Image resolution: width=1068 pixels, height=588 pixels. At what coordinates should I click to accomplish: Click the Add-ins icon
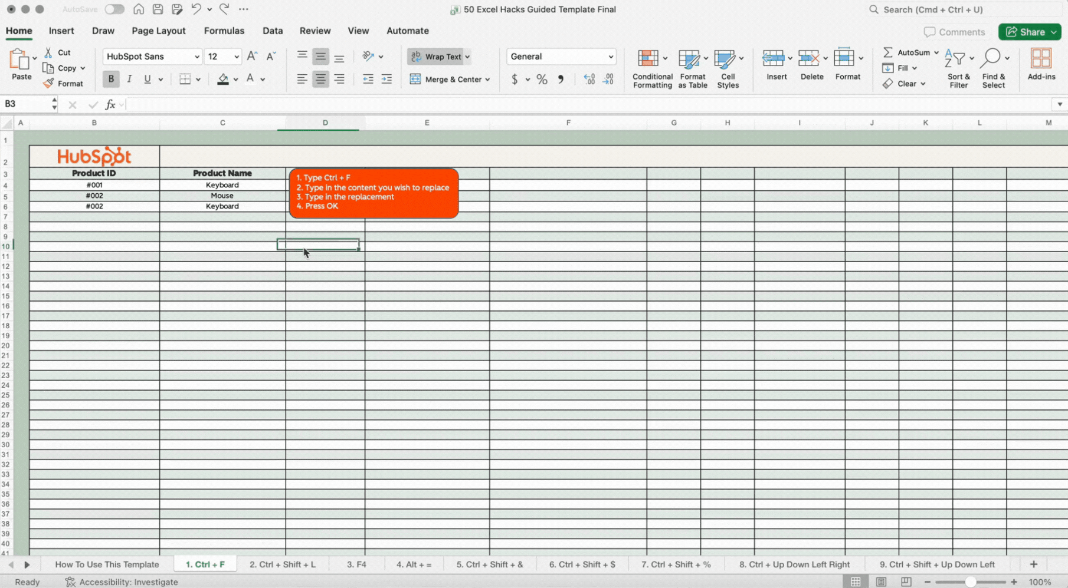point(1041,59)
